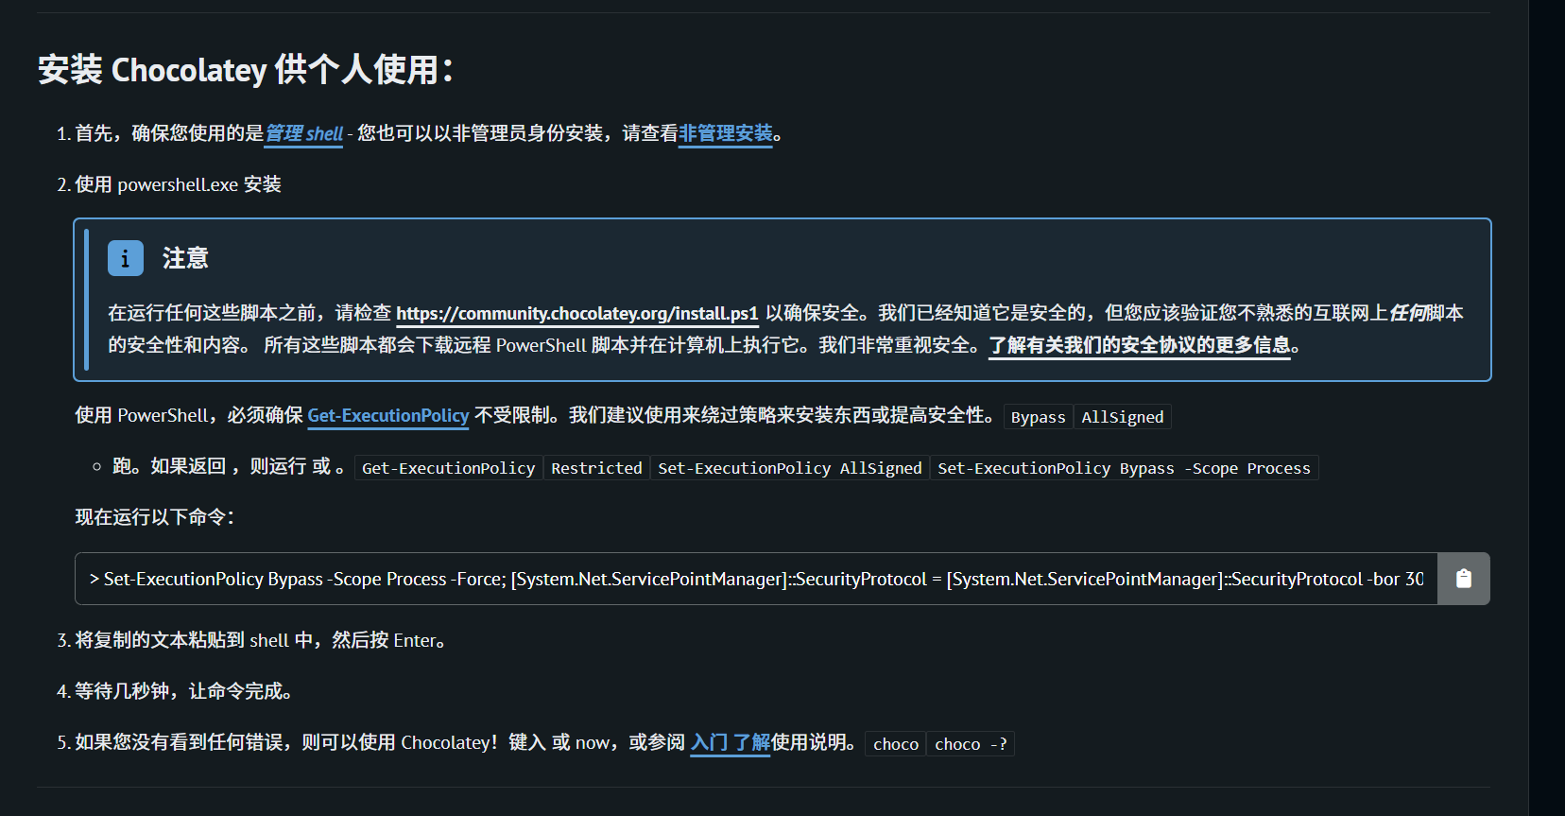Click step 使用 powershell.exe 安装
This screenshot has height=816, width=1565.
click(x=178, y=184)
